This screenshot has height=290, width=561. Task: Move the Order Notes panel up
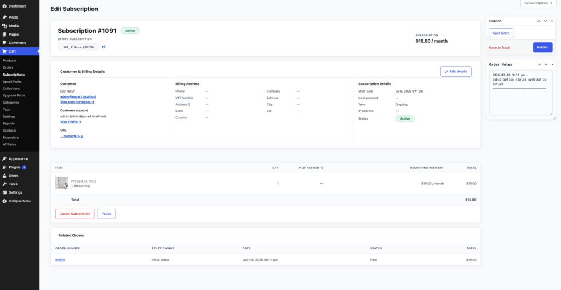coord(539,65)
